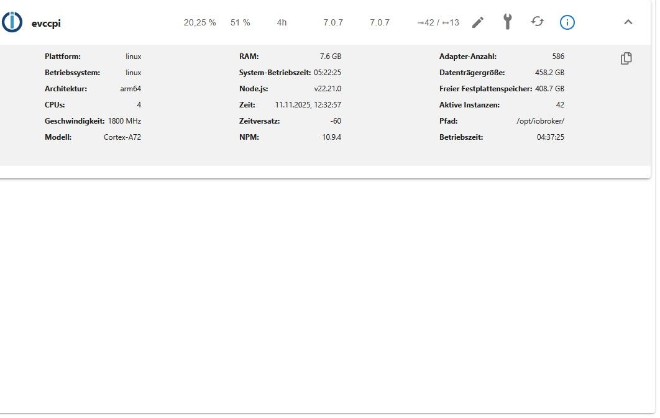Screen dimensions: 660x418
Task: Click Datenträgergröße value 458.2 GB
Action: [x=549, y=73]
